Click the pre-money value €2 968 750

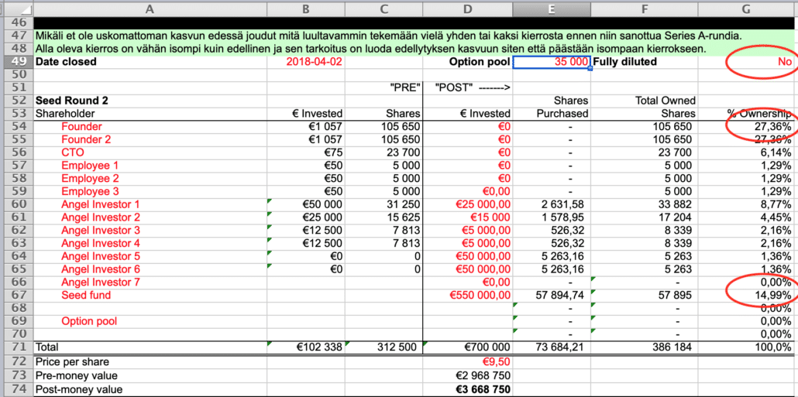(x=481, y=376)
